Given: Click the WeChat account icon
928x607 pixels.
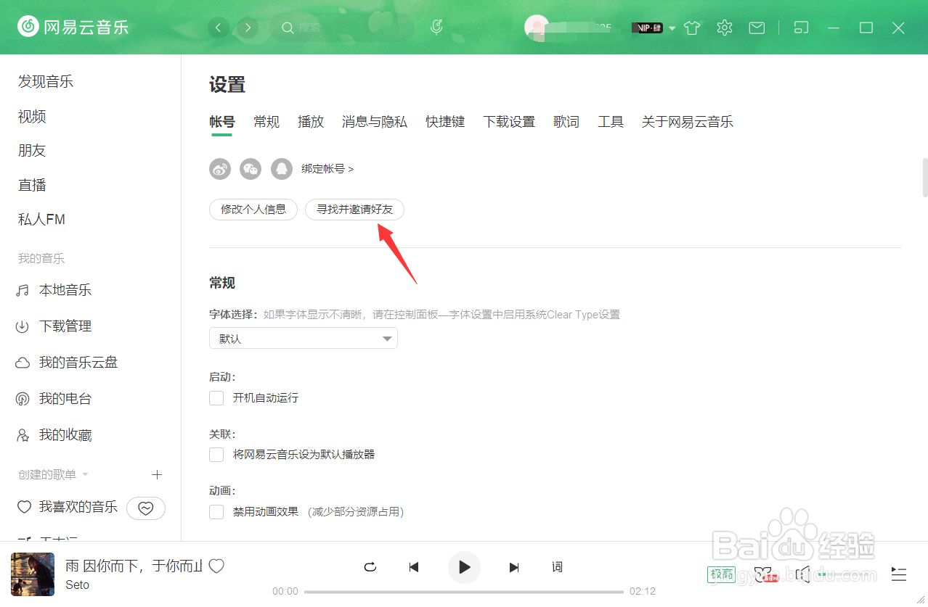Looking at the screenshot, I should [251, 169].
